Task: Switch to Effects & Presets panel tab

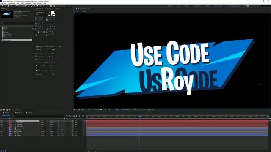Action: point(49,46)
